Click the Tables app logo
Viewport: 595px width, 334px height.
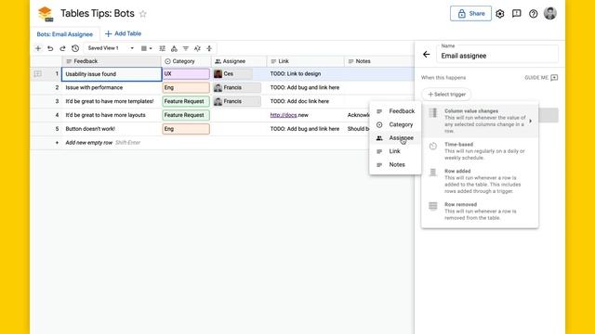click(46, 14)
